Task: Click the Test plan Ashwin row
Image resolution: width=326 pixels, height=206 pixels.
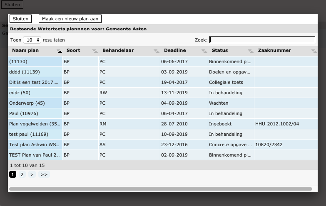Action: click(35, 145)
